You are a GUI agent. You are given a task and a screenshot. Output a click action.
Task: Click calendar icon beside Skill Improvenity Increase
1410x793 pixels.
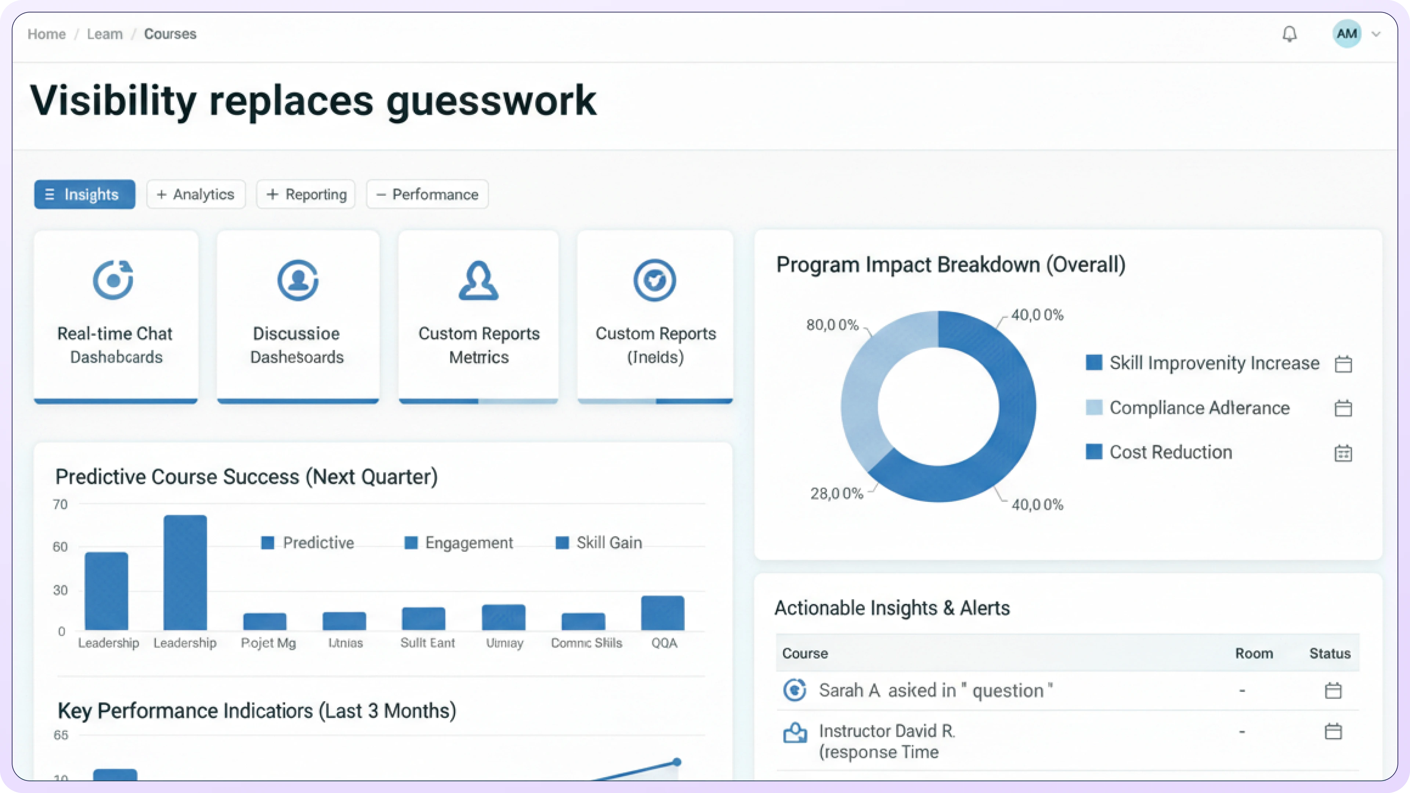1343,364
